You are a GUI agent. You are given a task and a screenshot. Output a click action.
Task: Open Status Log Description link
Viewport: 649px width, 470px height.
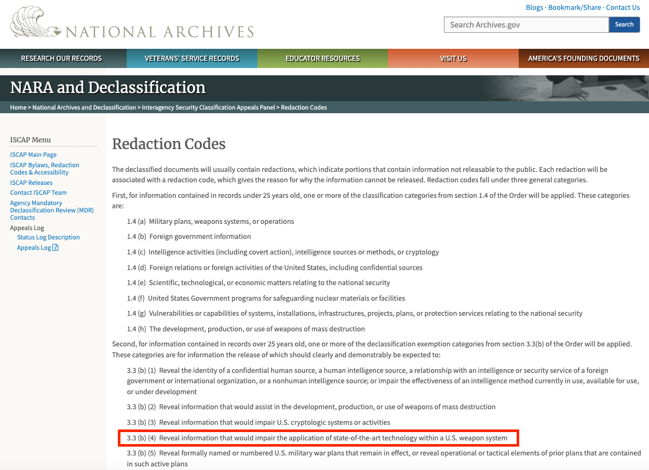click(x=48, y=237)
